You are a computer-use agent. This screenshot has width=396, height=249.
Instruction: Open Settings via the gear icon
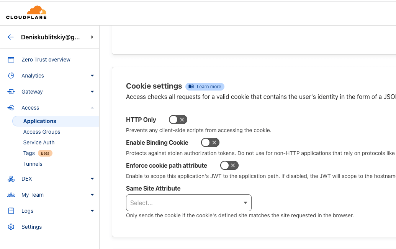11,227
